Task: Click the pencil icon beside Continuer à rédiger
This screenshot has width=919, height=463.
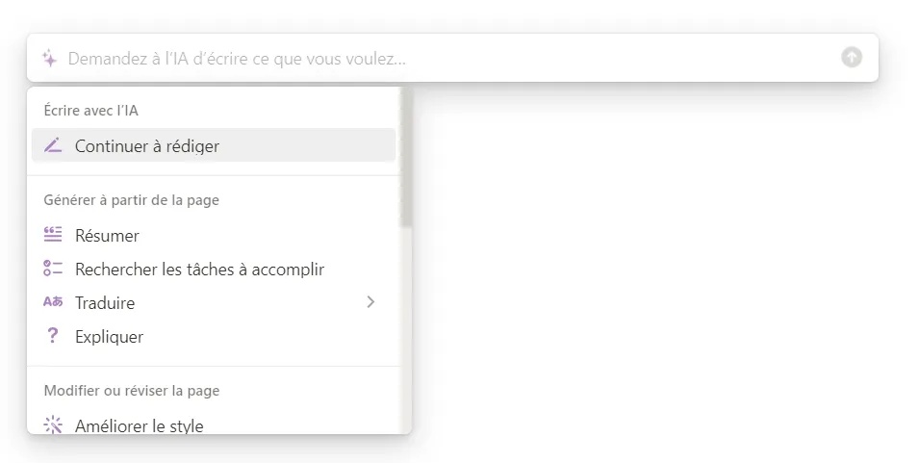Action: (53, 144)
